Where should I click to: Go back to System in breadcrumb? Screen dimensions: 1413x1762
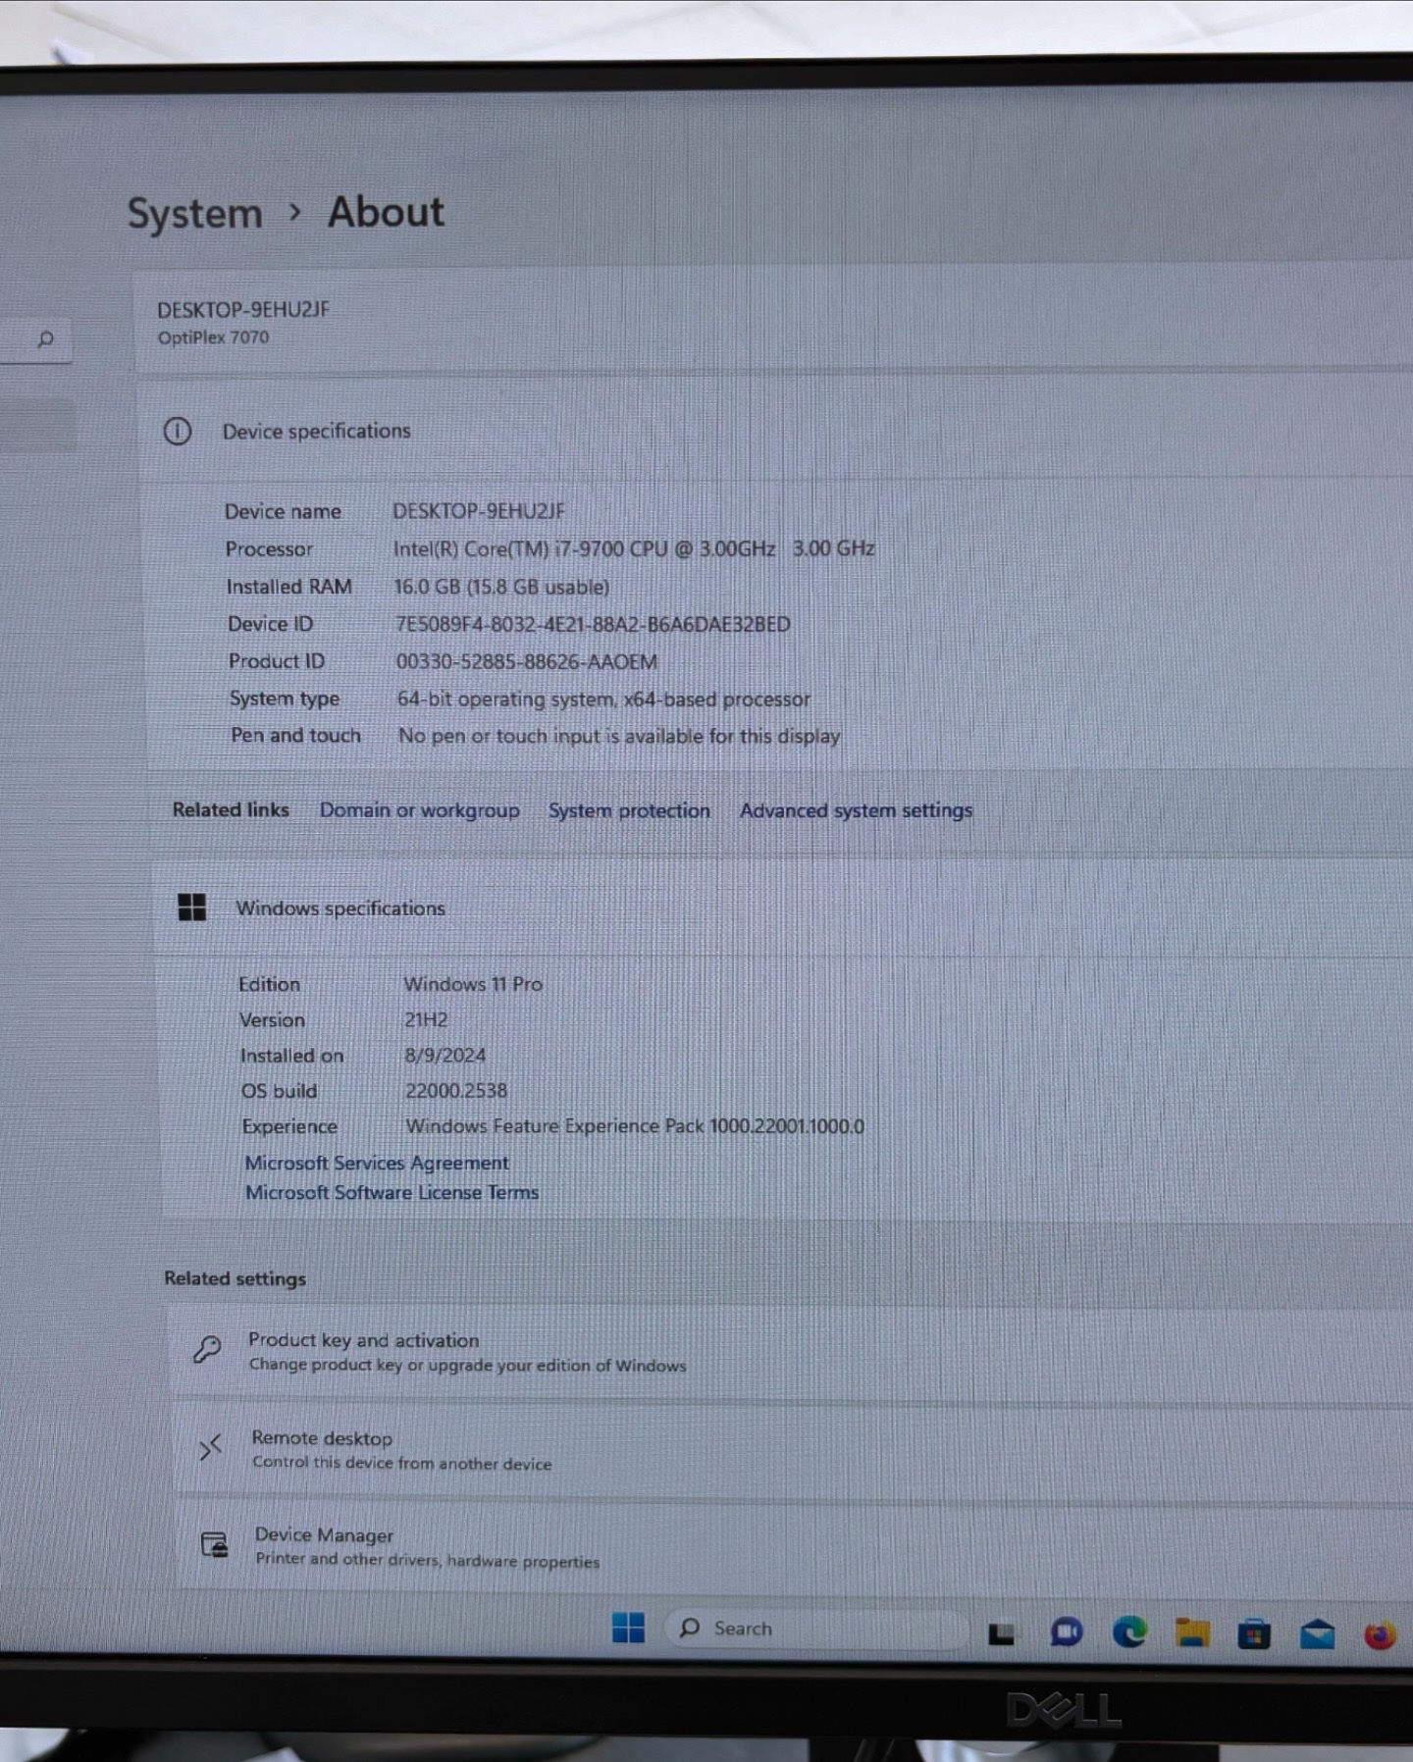194,213
